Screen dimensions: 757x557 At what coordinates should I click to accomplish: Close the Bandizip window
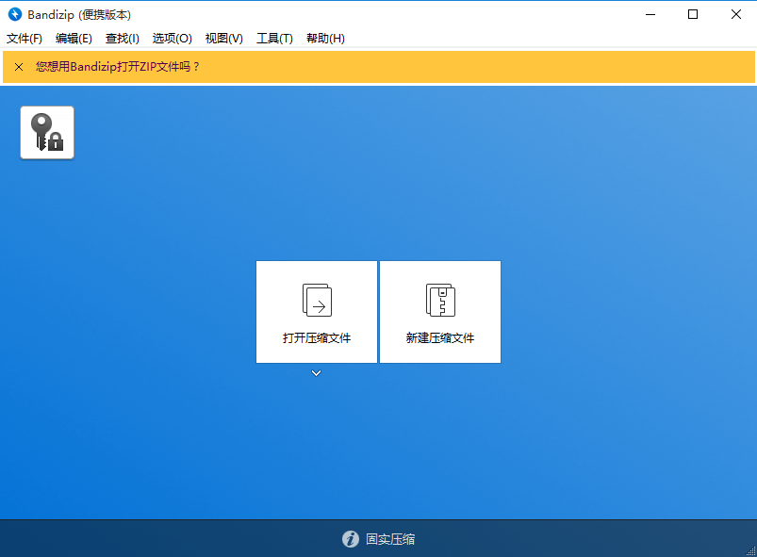(735, 14)
